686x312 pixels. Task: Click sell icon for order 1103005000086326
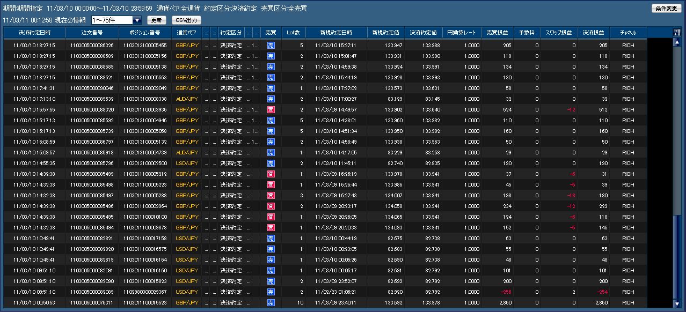[x=271, y=45]
